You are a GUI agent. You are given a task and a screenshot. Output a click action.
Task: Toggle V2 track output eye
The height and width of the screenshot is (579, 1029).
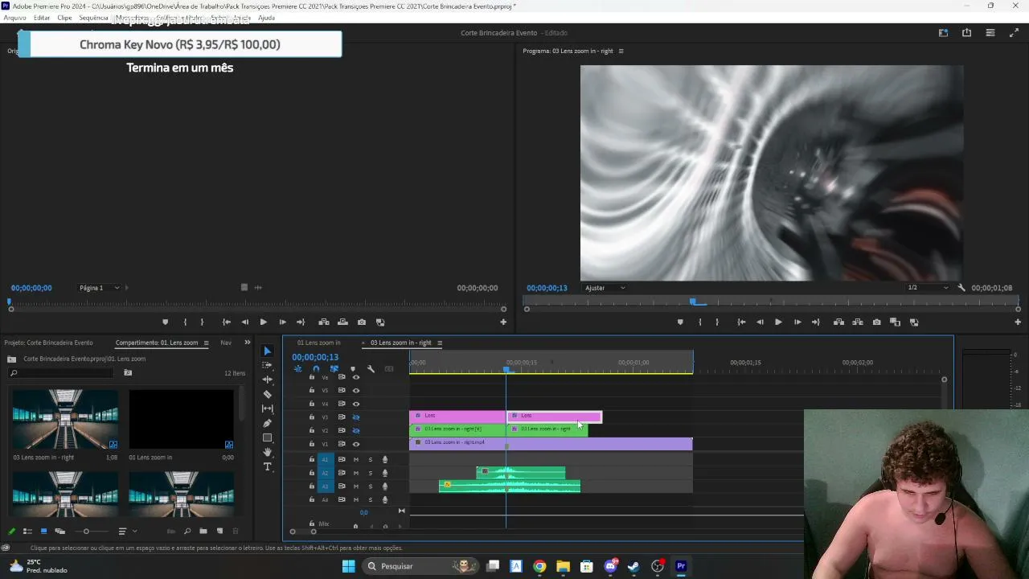tap(356, 430)
